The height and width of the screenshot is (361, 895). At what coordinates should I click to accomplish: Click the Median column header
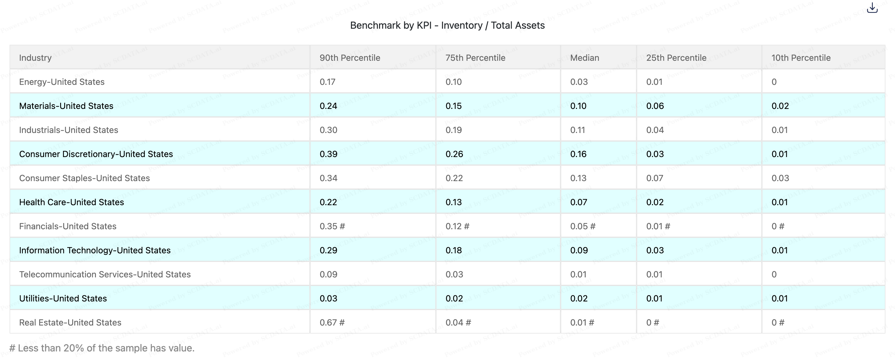click(x=584, y=58)
